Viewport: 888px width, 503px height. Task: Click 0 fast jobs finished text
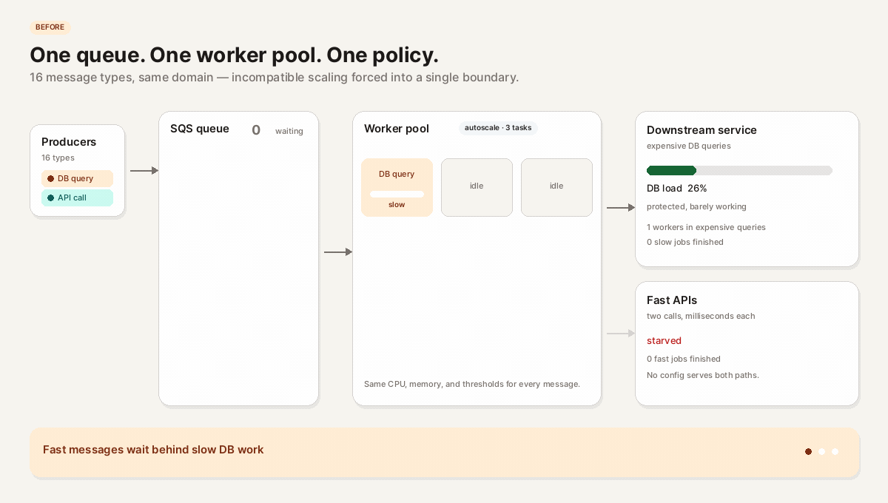tap(684, 359)
